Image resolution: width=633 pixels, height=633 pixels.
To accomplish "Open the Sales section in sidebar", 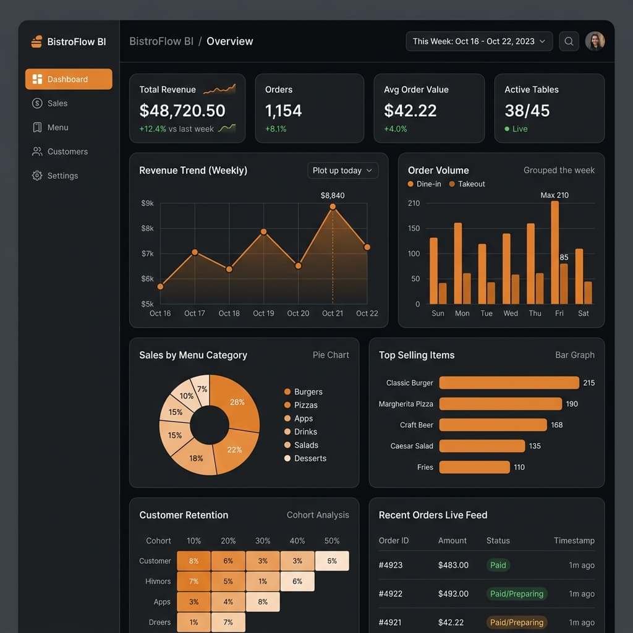I will (x=69, y=103).
